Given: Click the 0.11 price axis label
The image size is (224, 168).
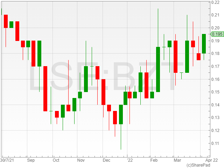Looking at the screenshot, I should pos(215,143).
